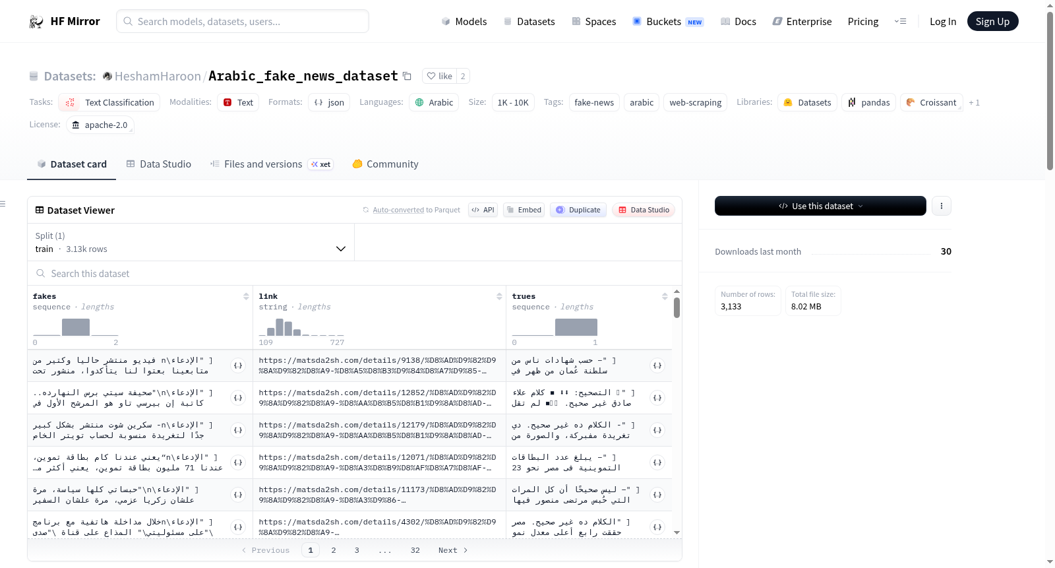Screen dimensions: 1055x568
Task: Sort the trues column with its sort arrows
Action: [x=665, y=297]
